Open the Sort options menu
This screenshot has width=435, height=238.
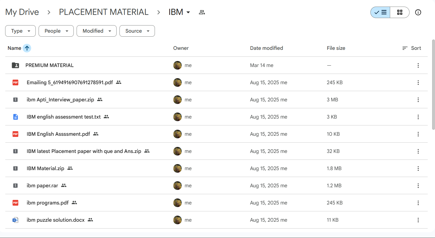(412, 48)
